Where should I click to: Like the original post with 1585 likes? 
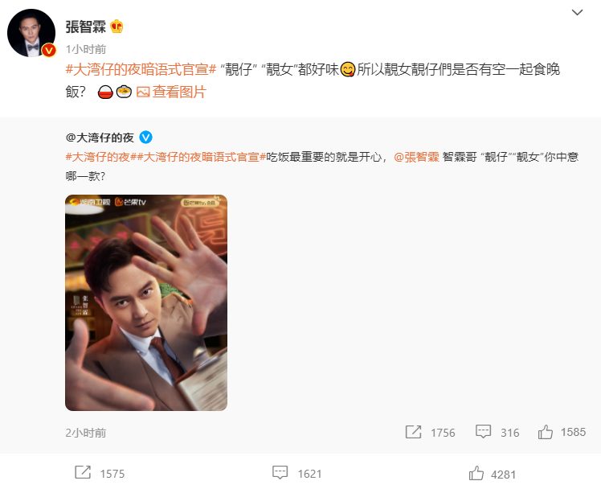tap(545, 432)
